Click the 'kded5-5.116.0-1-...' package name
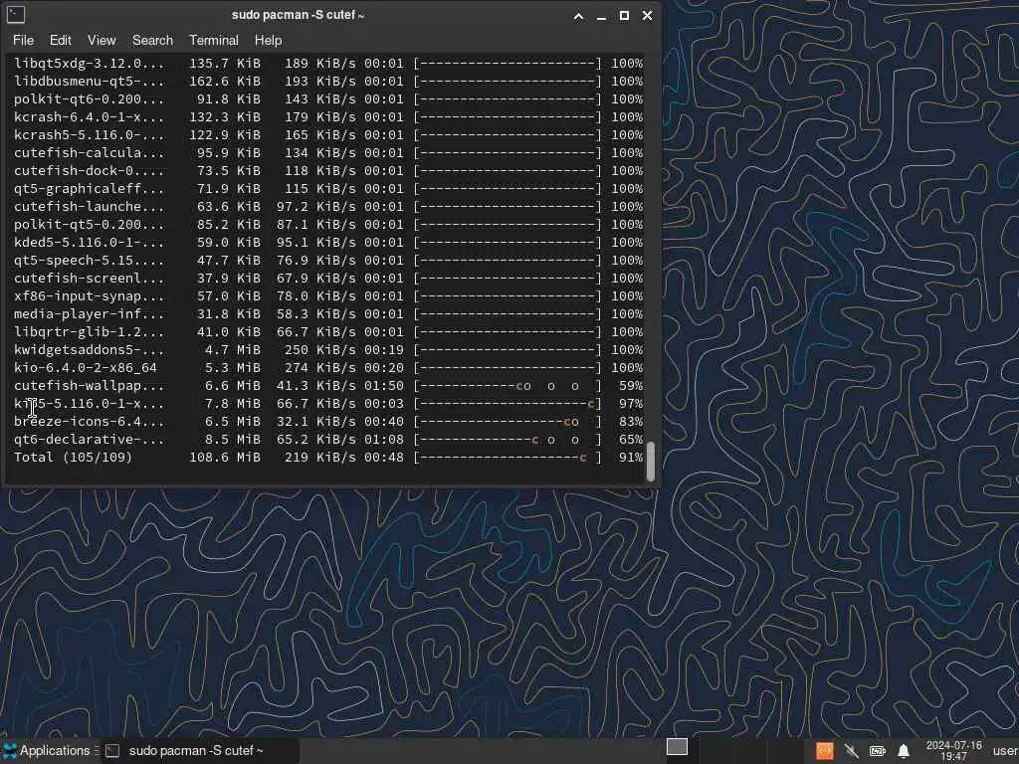This screenshot has height=764, width=1019. pyautogui.click(x=89, y=243)
